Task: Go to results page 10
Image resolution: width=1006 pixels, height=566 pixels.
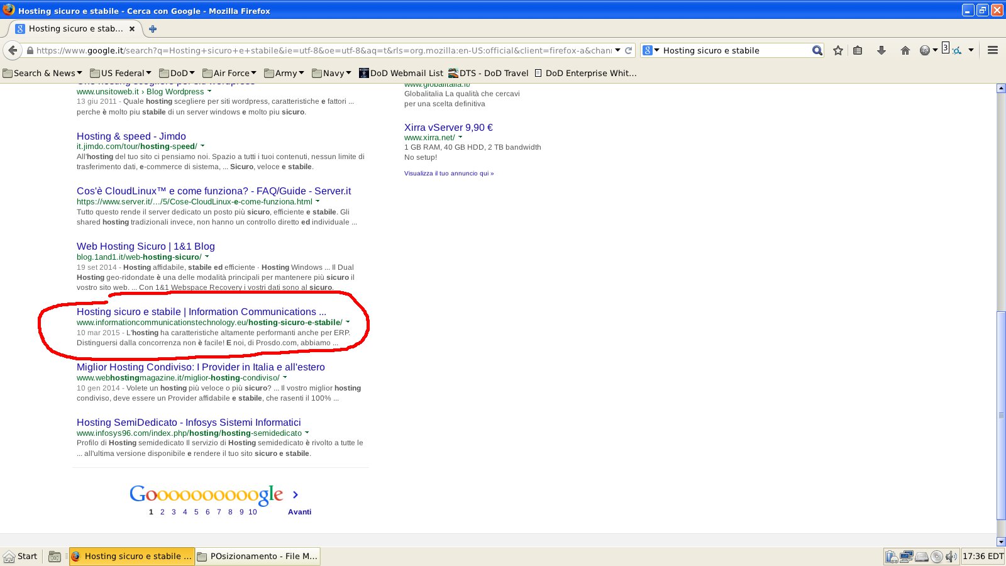Action: tap(252, 512)
